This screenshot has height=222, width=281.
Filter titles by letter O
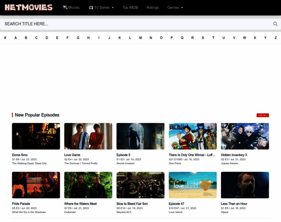161,38
